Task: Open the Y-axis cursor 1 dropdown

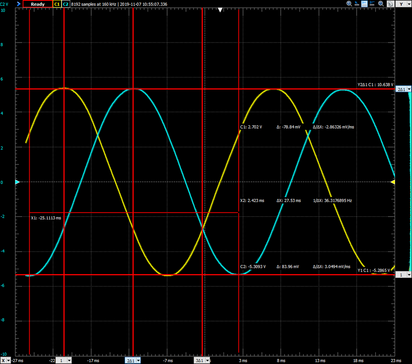Action: (409, 275)
